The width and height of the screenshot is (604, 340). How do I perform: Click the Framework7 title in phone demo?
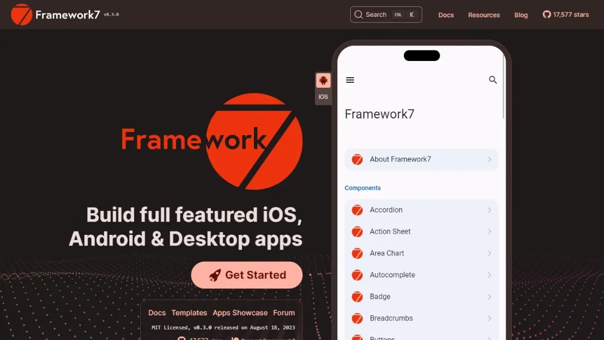pos(379,114)
